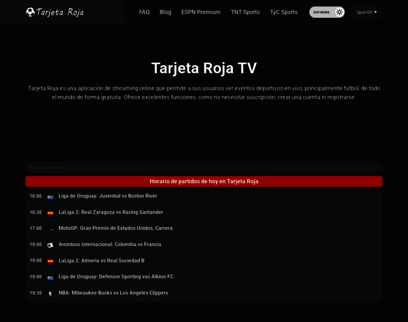
Task: Toggle the Day Mode switch
Action: click(x=326, y=12)
